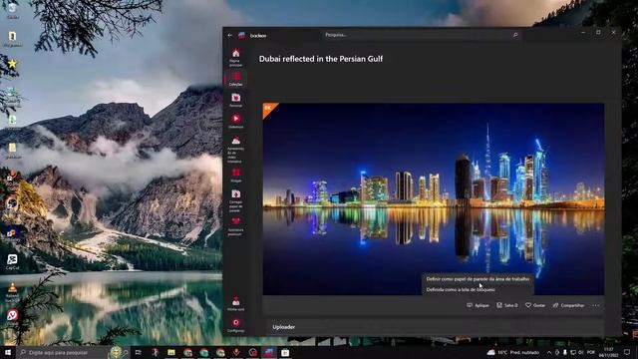The image size is (638, 359).
Task: Open the premium subscription heart icon
Action: [x=235, y=226]
